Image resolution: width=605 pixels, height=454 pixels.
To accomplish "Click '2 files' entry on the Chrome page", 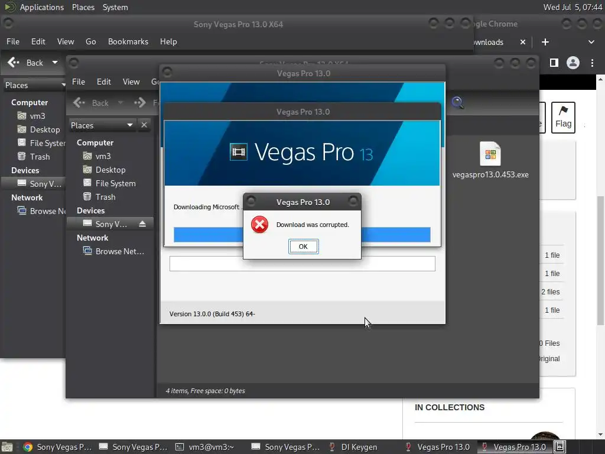I will (x=550, y=292).
